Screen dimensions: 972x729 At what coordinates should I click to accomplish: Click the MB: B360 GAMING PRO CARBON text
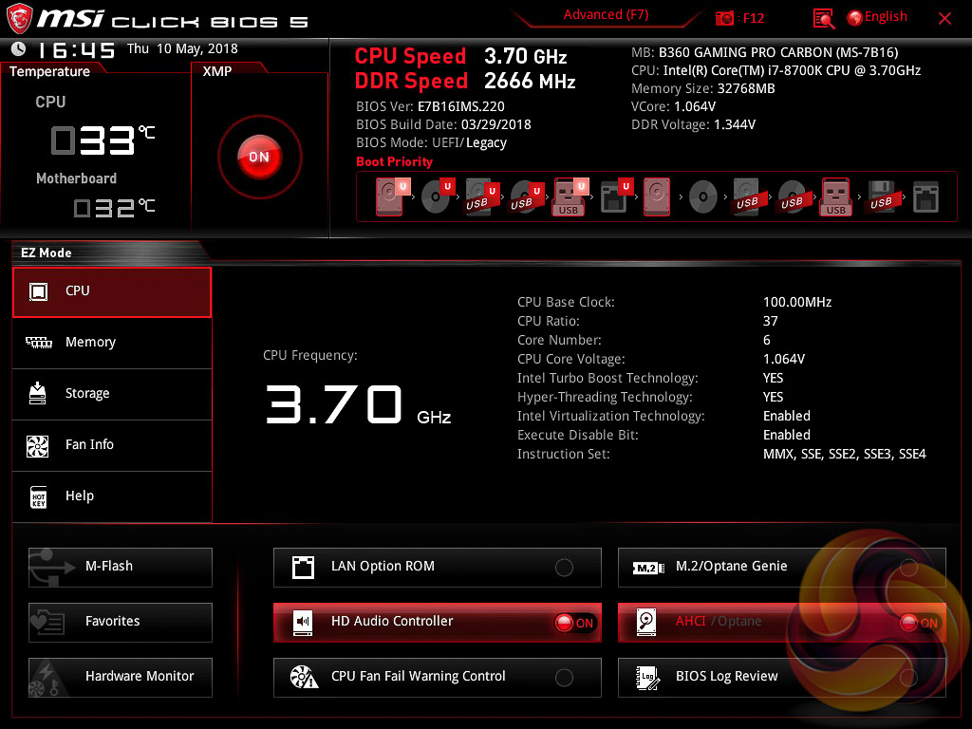tap(764, 53)
